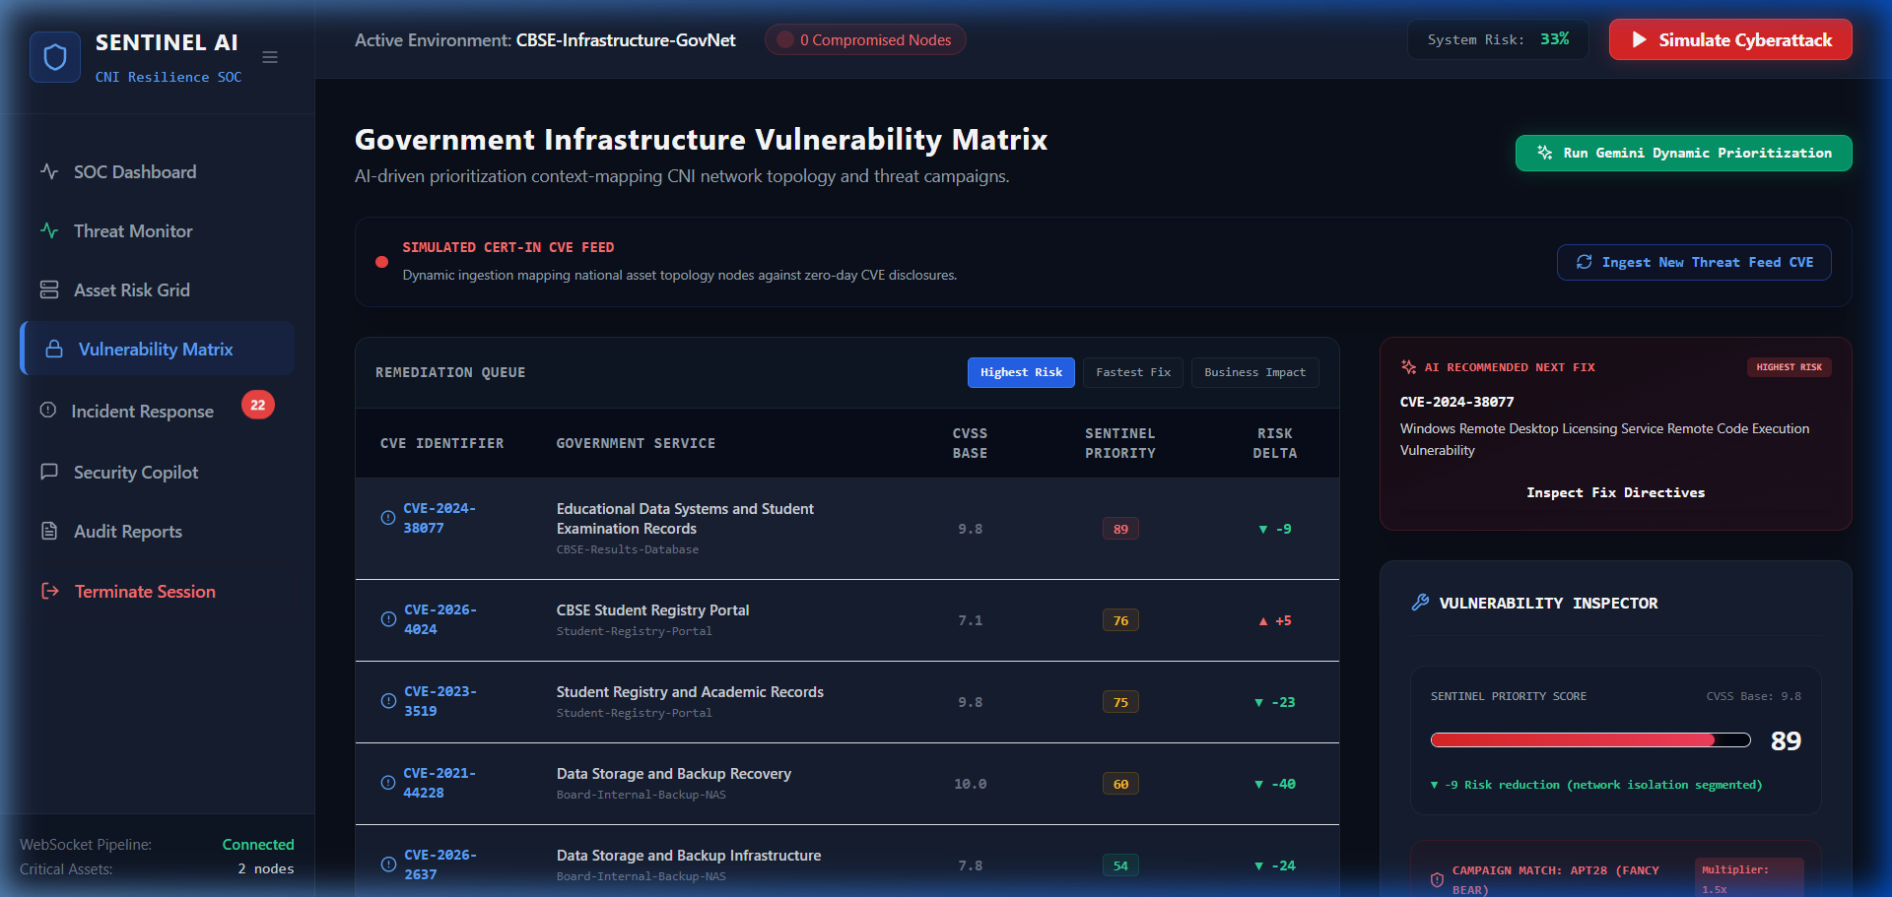1892x897 pixels.
Task: Click the priority badge 75
Action: point(1120,702)
